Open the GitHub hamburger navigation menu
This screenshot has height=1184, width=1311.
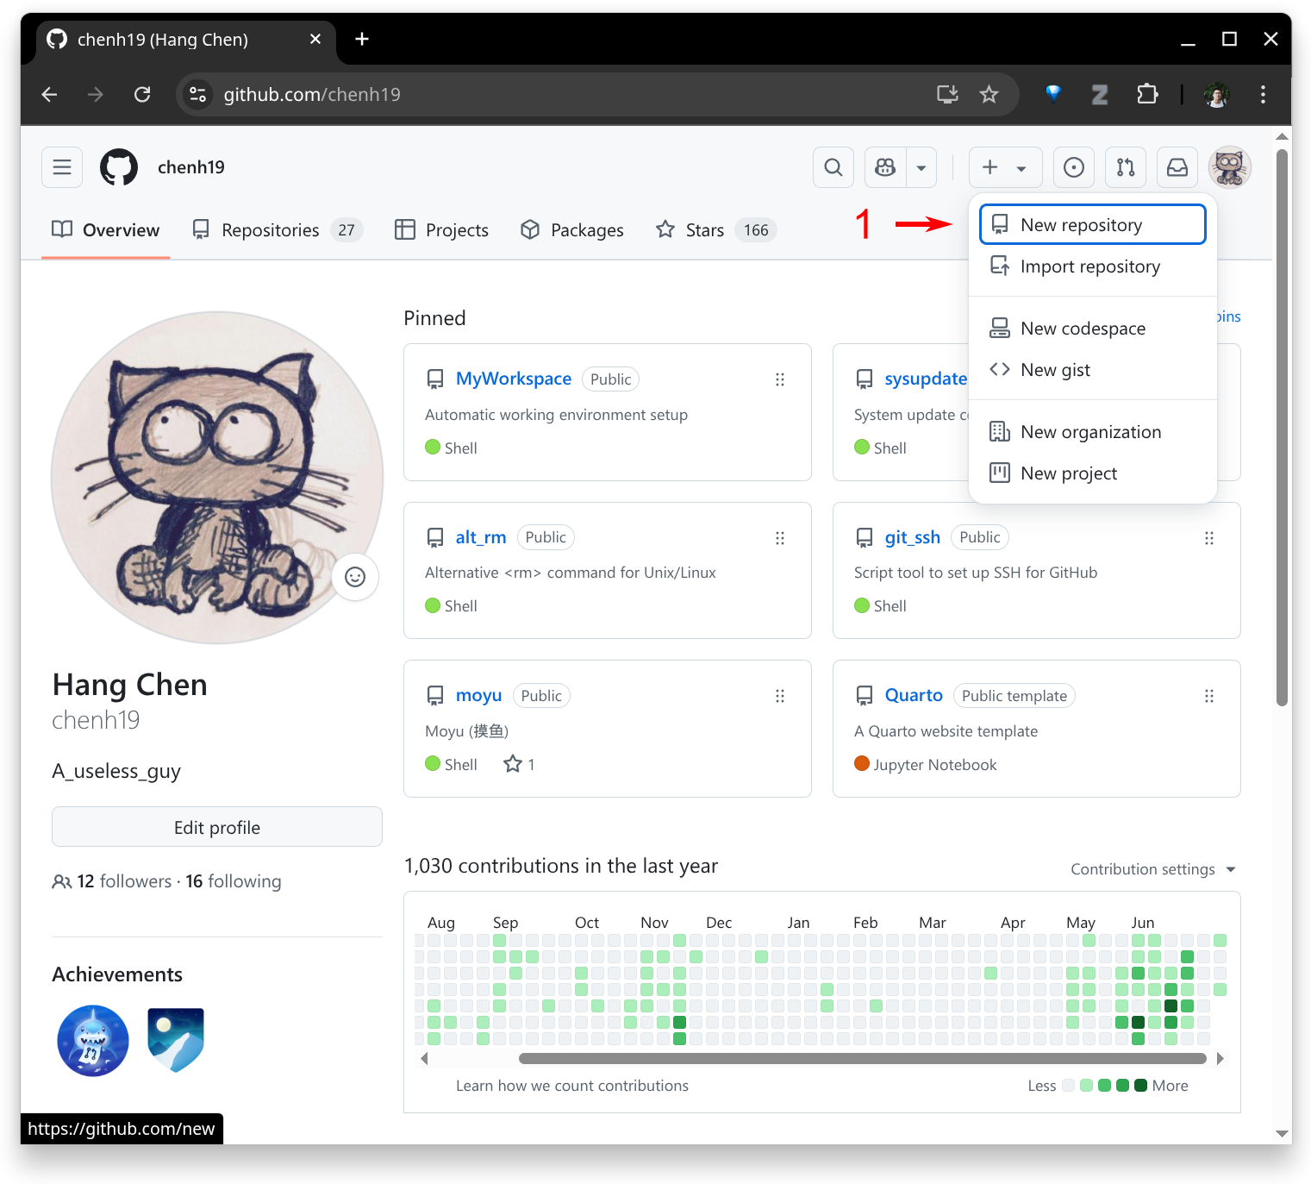pos(62,167)
